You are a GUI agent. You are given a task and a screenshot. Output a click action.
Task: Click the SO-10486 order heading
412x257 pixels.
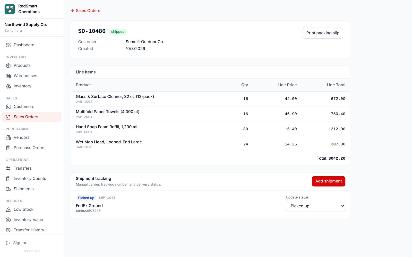pos(92,31)
